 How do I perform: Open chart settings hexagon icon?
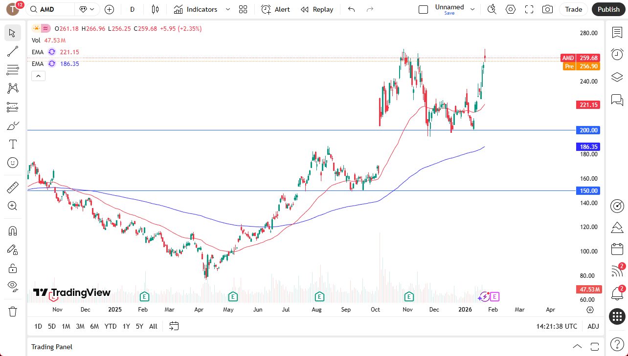click(511, 9)
